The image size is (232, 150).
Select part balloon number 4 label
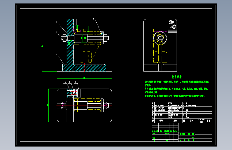pos(94,19)
